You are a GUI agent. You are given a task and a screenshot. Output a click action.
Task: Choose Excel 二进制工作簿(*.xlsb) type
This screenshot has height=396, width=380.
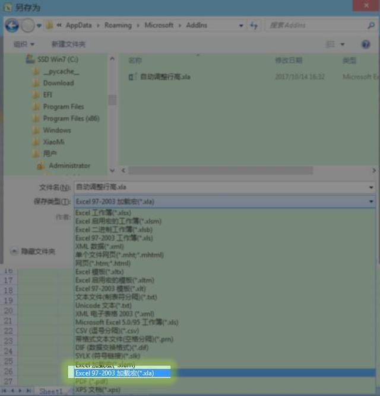(x=225, y=229)
